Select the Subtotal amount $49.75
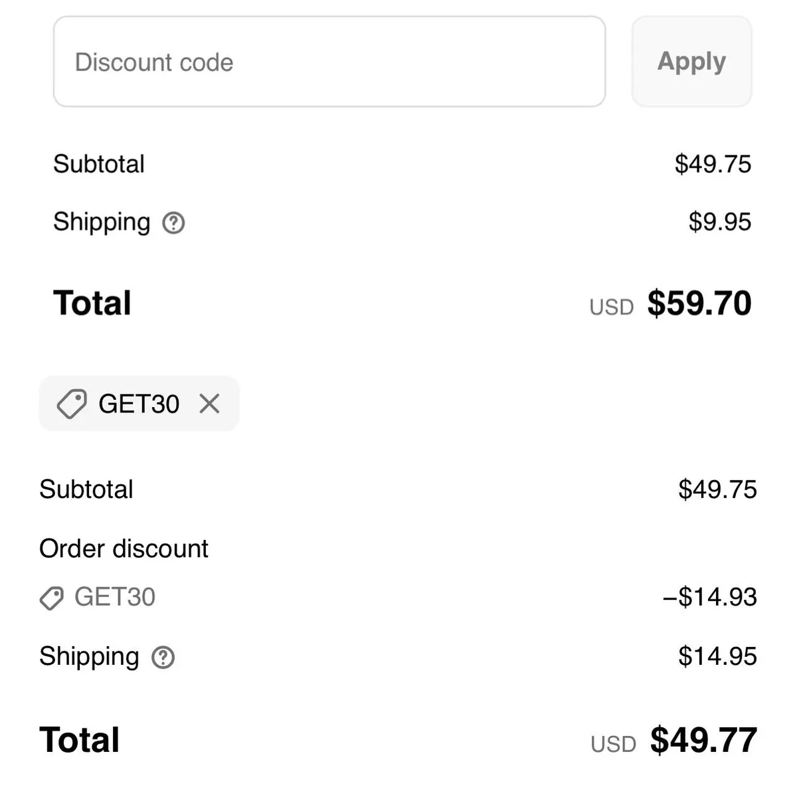Screen dimensions: 797x797 click(x=713, y=164)
